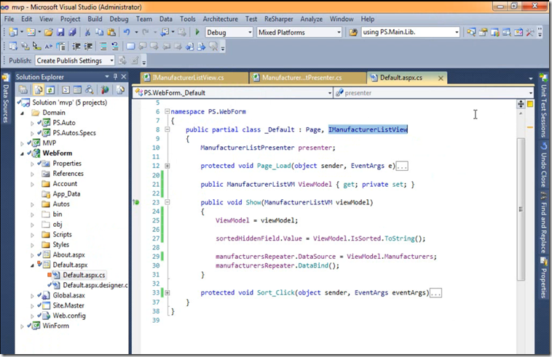
Task: Expand the collapsed Page_Load method region
Action: click(x=167, y=166)
